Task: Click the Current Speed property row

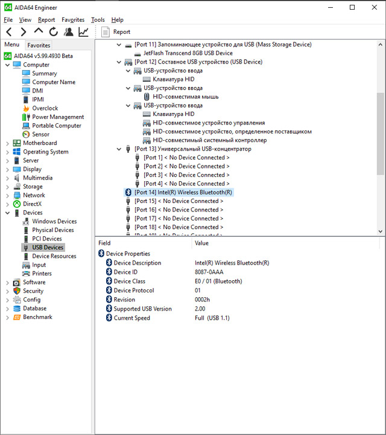Action: click(168, 318)
